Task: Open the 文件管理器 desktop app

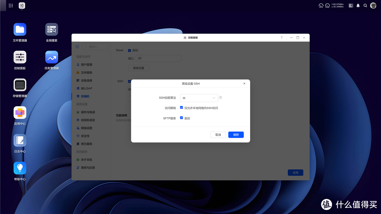Action: (x=20, y=30)
